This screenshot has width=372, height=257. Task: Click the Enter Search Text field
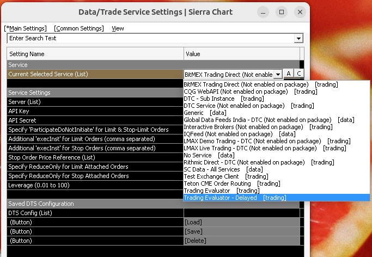point(150,38)
